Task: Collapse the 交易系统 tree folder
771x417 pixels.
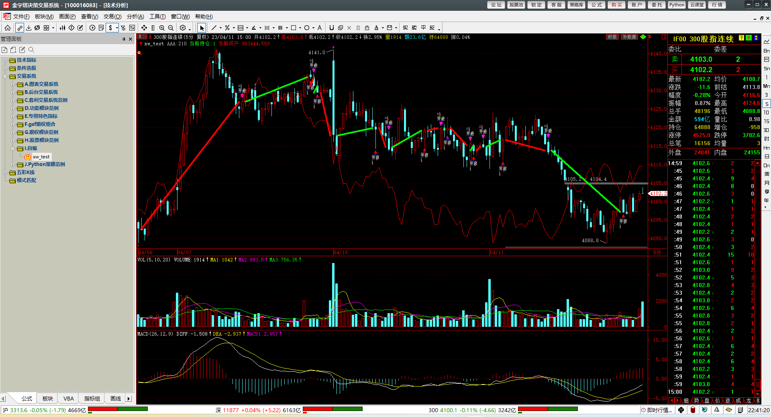Action: point(5,77)
